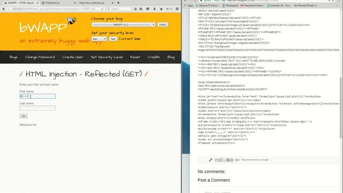Open a new Firefox tab
This screenshot has height=193, width=343.
tap(118, 3)
